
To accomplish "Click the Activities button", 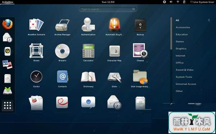I will (8, 2).
